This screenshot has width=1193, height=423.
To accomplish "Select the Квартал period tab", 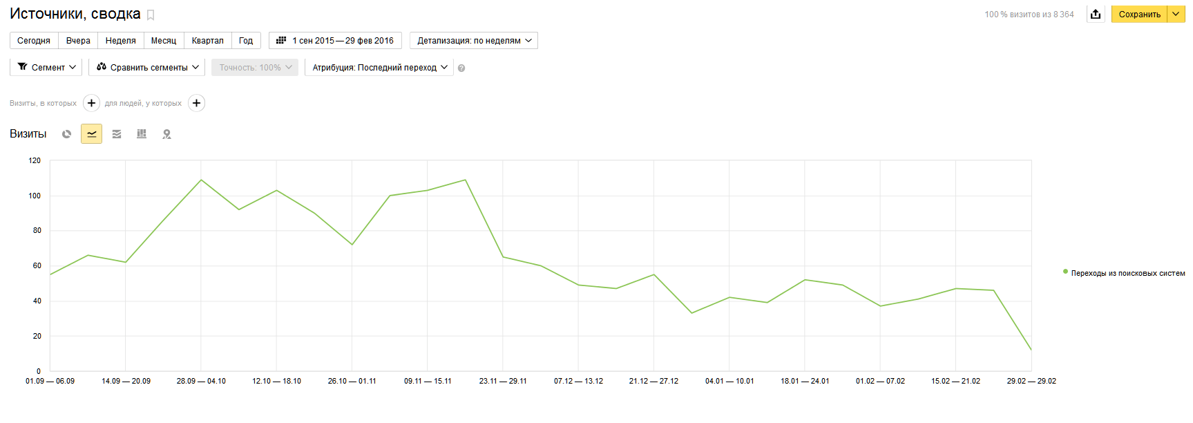I will tap(207, 41).
